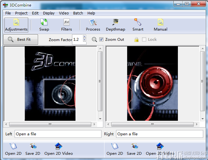
Task: Open the Batch menu
Action: [78, 13]
